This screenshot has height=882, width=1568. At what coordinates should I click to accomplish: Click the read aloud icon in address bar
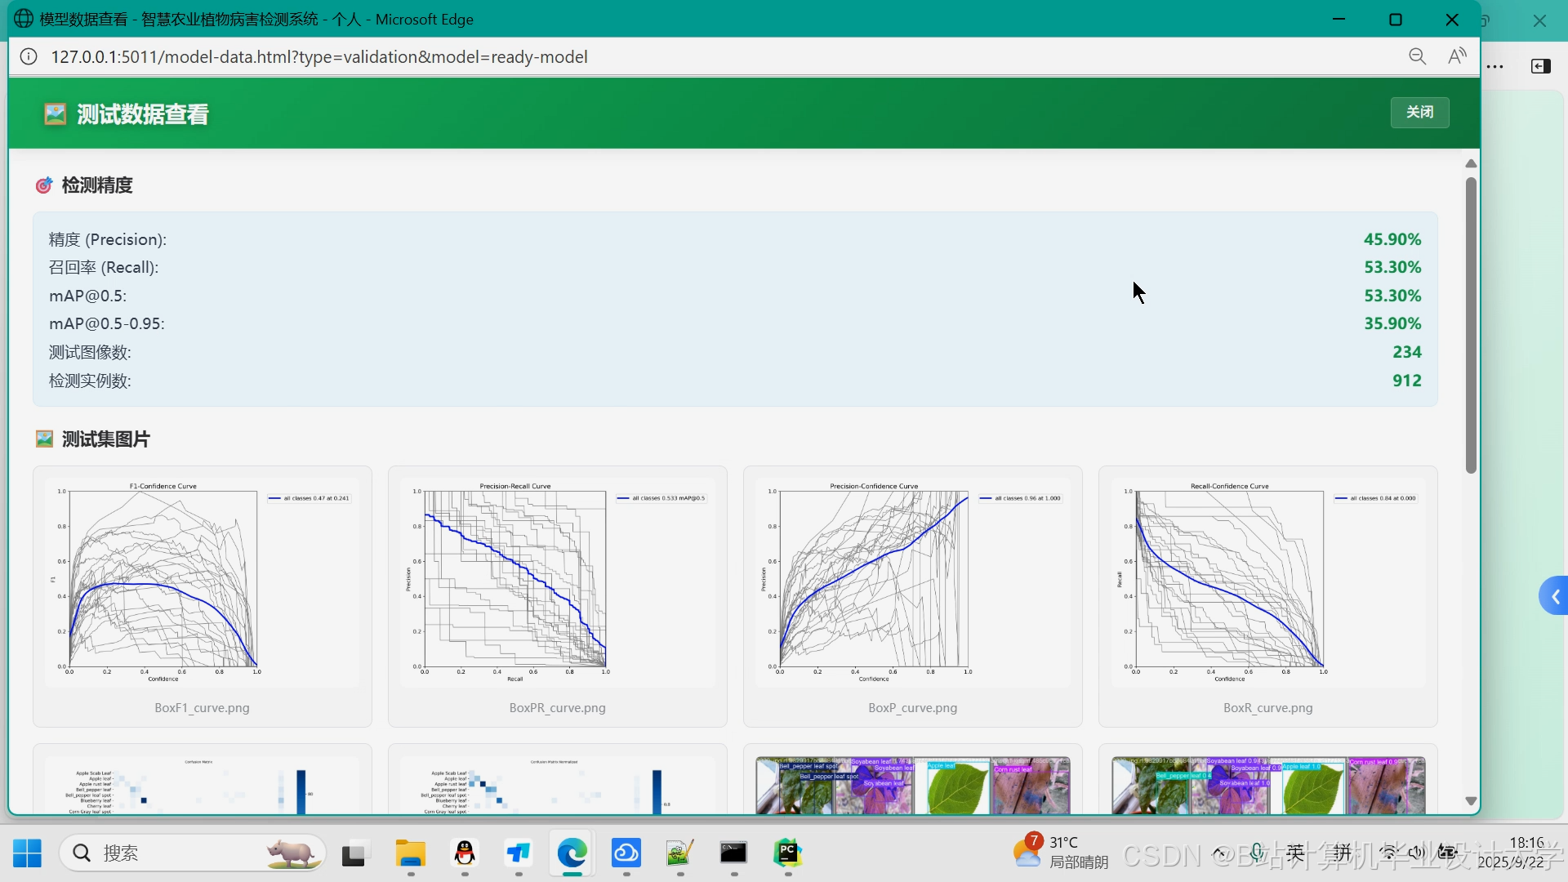pyautogui.click(x=1457, y=56)
